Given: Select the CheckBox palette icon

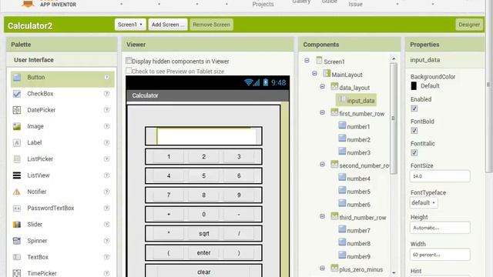Looking at the screenshot, I should [x=17, y=94].
